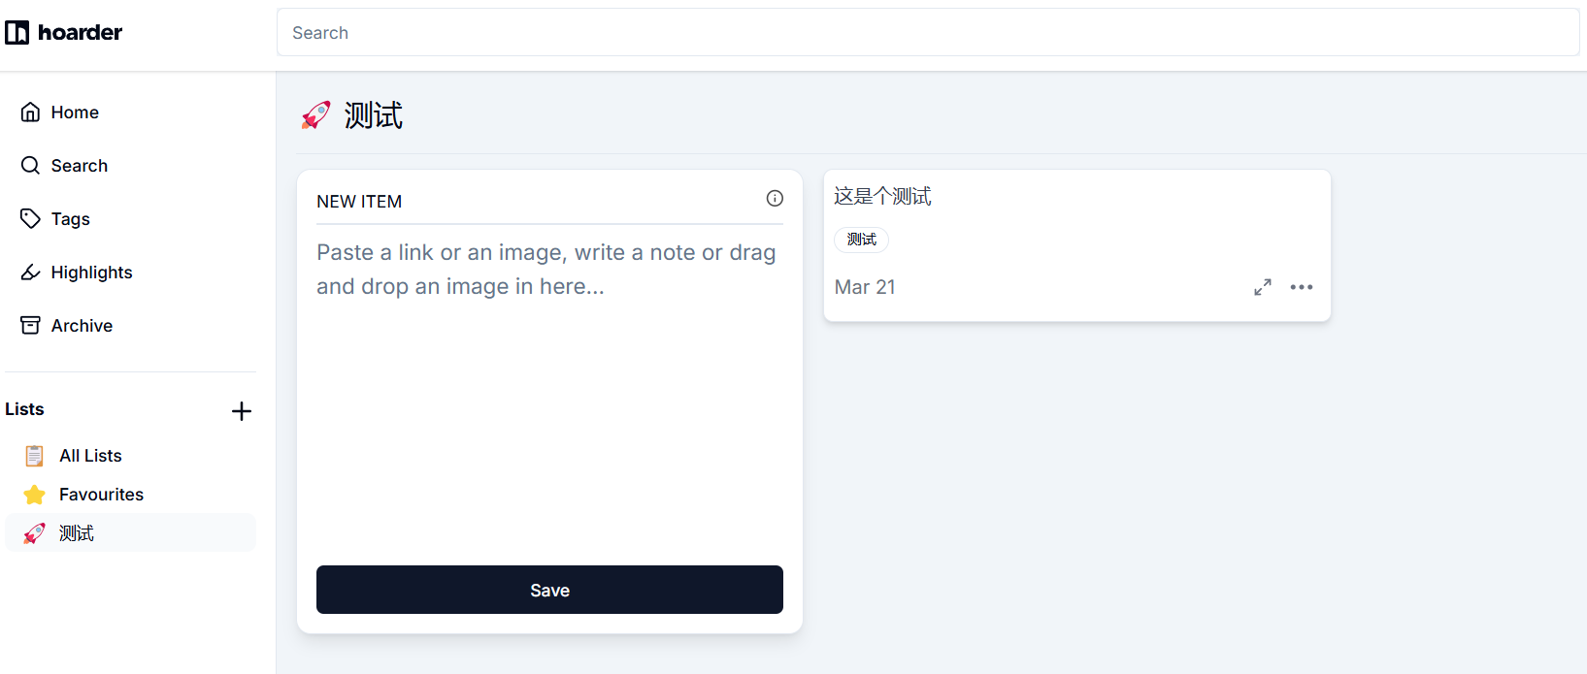The image size is (1587, 674).
Task: Click the Highlights marker icon
Action: (x=30, y=273)
